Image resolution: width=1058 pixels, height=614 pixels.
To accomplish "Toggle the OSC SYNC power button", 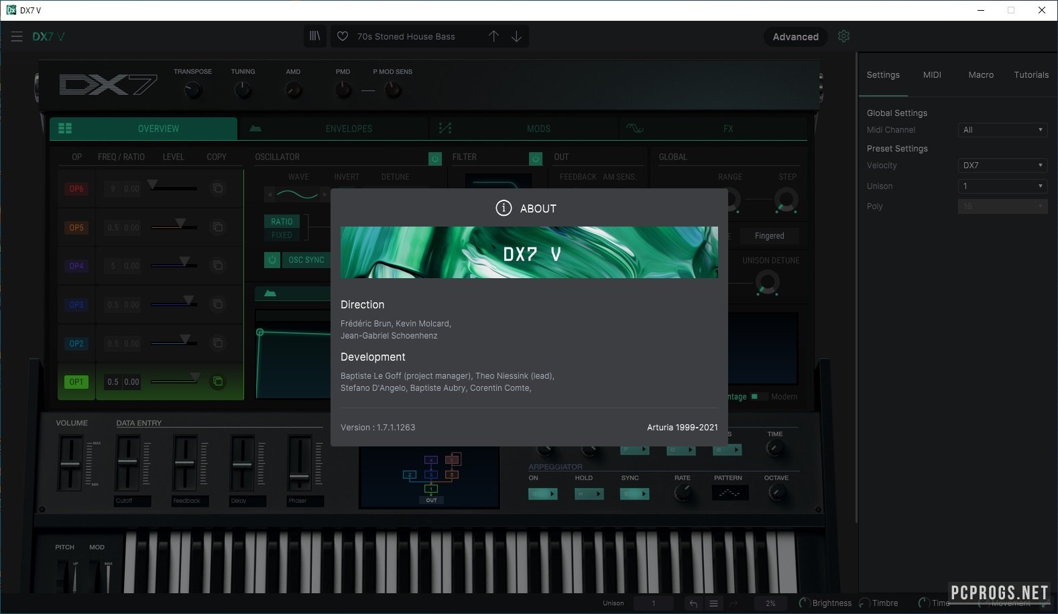I will pos(272,259).
